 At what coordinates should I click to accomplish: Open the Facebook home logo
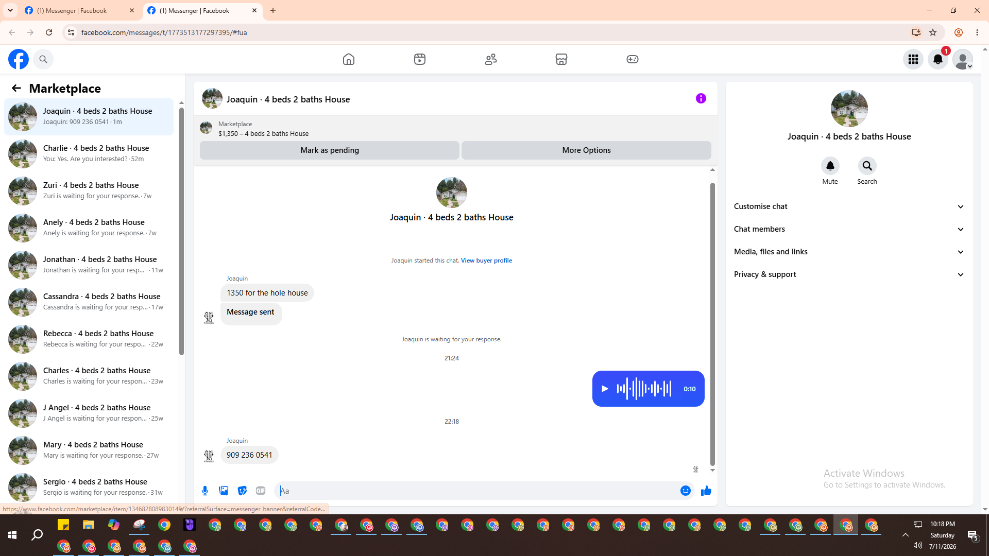click(x=19, y=59)
